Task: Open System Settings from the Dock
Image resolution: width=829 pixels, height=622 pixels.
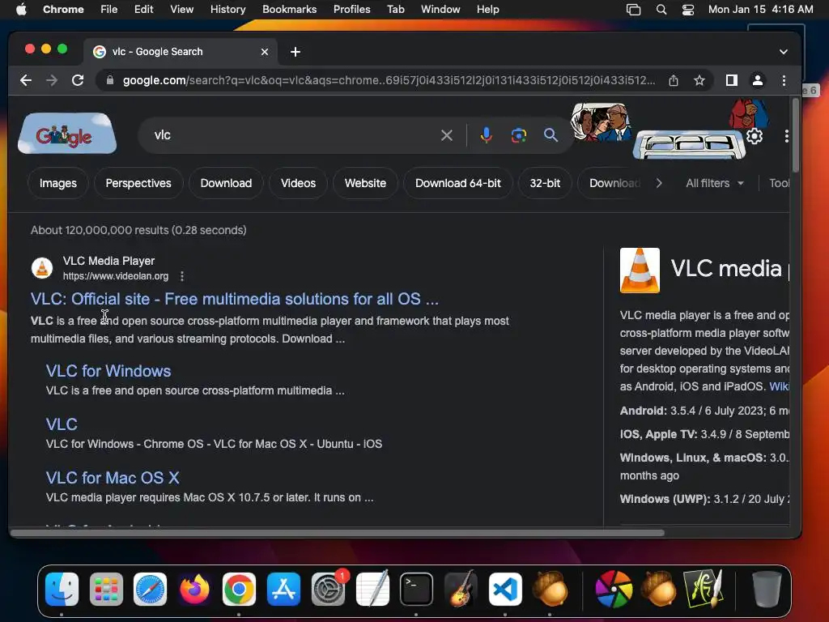Action: click(328, 589)
